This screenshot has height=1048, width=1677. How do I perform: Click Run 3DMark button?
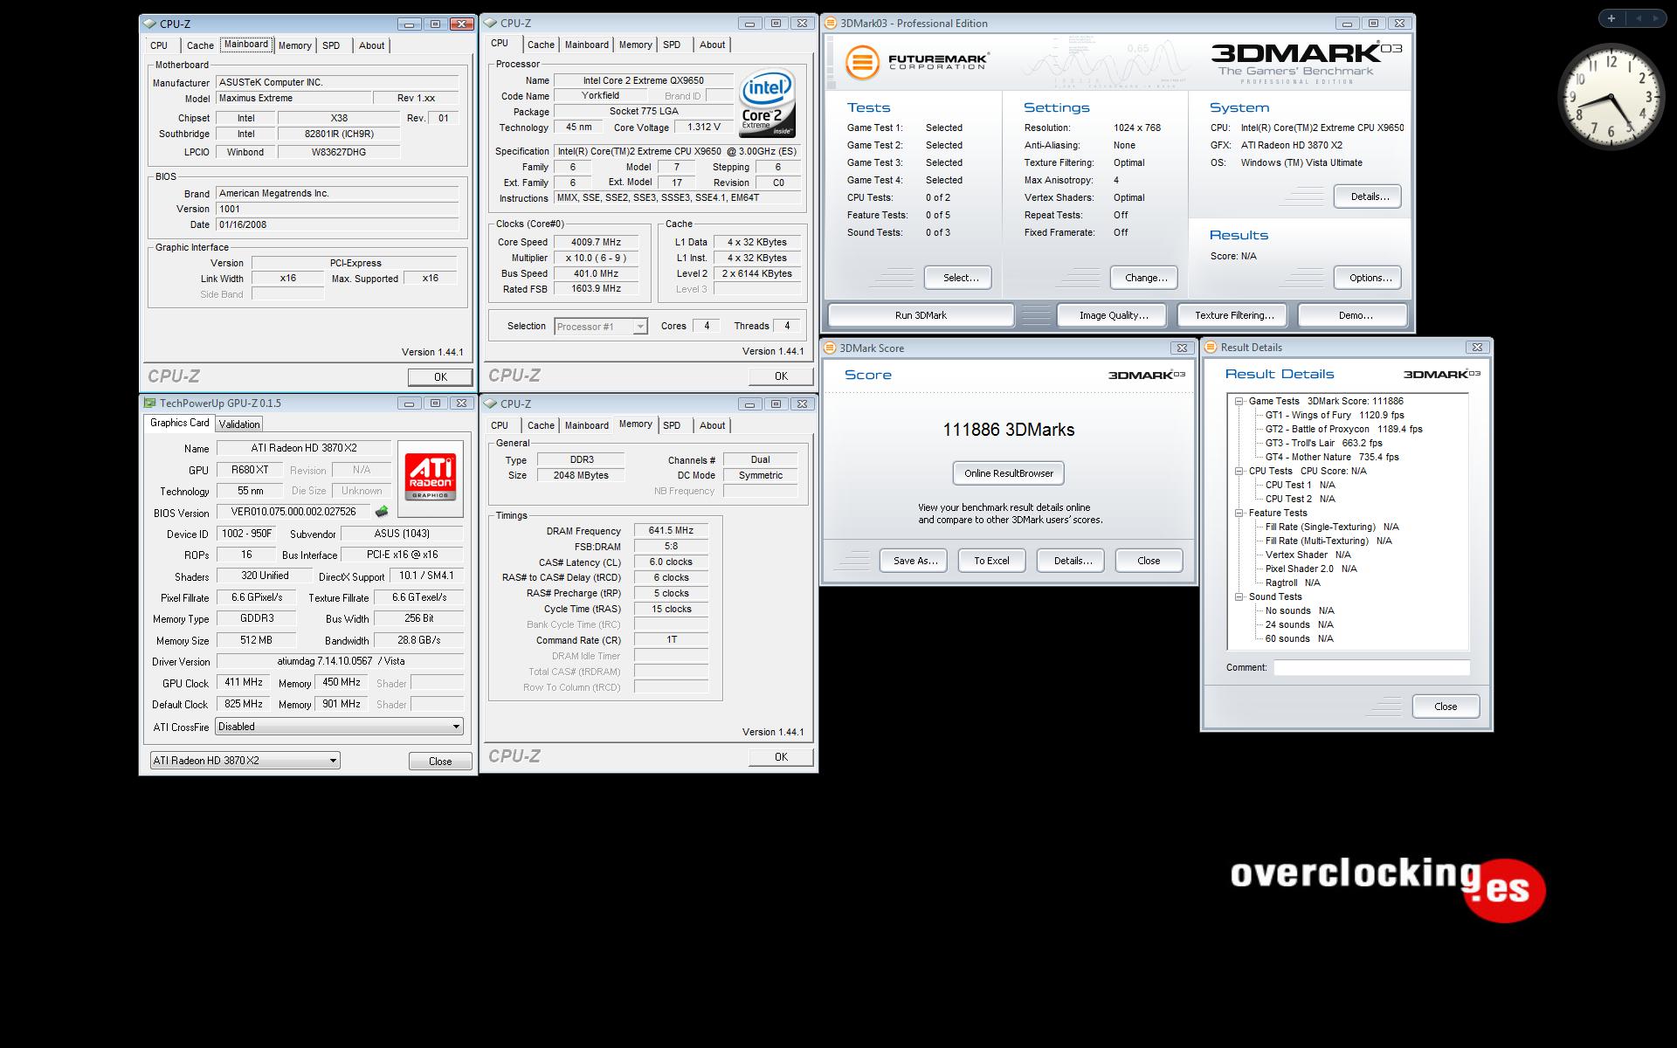[921, 315]
